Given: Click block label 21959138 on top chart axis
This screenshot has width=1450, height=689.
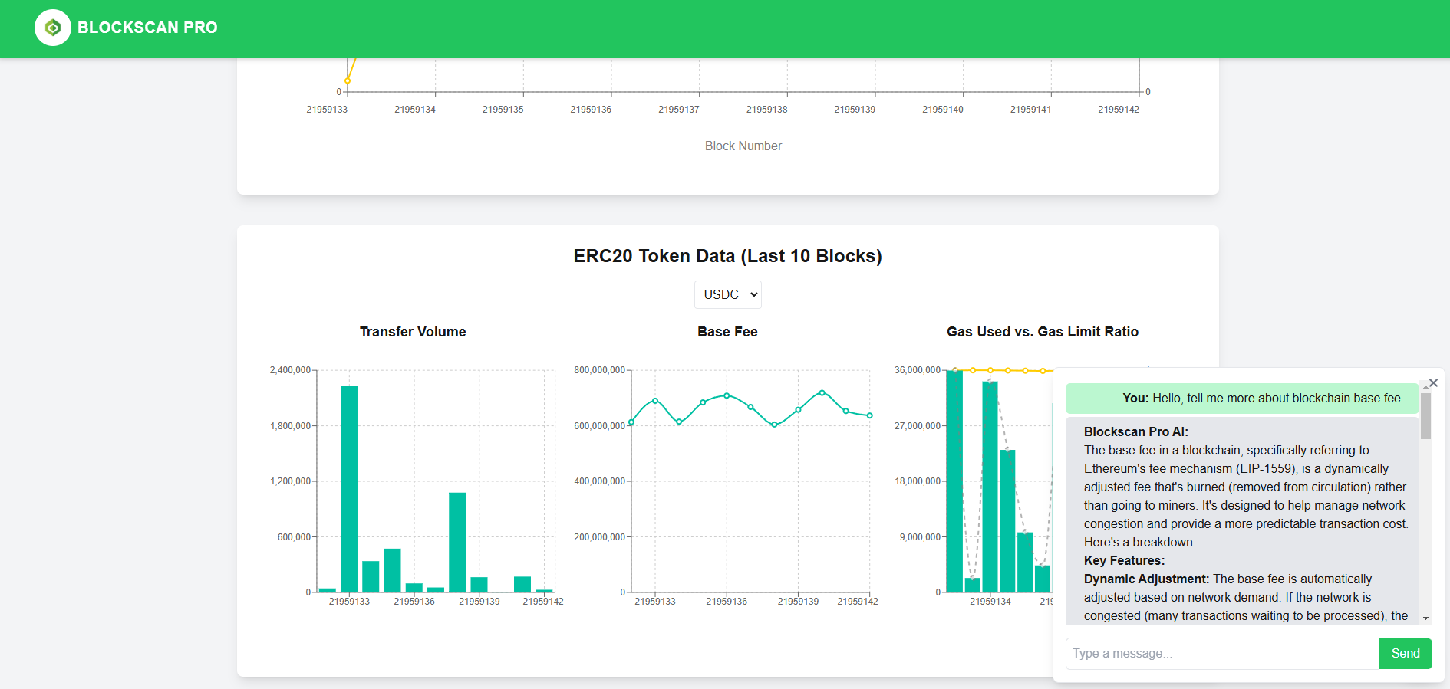Looking at the screenshot, I should 766,110.
